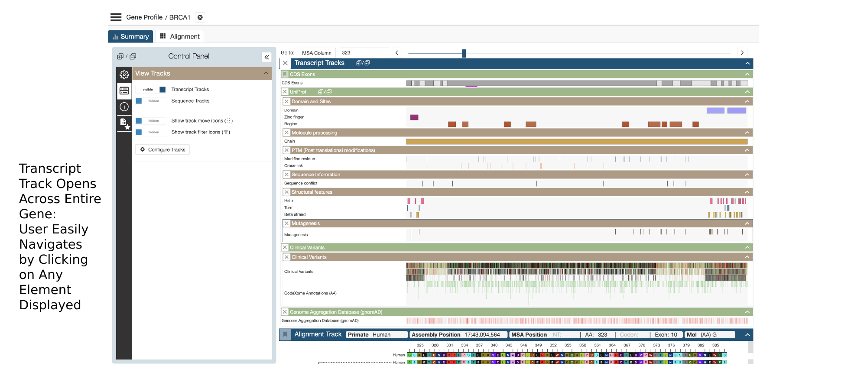Switch to the Summary tab
The height and width of the screenshot is (379, 867).
(x=130, y=36)
